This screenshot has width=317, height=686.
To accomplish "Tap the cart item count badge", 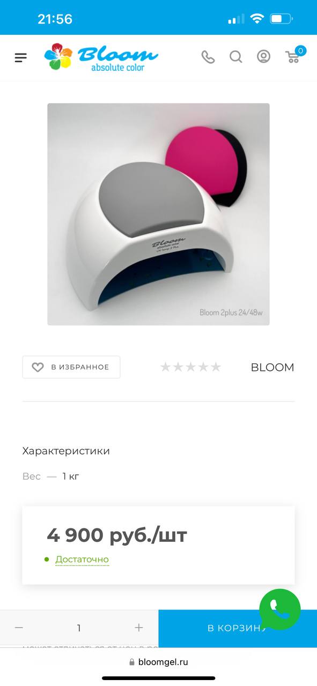I will tap(300, 51).
